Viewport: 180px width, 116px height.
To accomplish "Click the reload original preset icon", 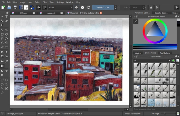I will coord(89,8).
